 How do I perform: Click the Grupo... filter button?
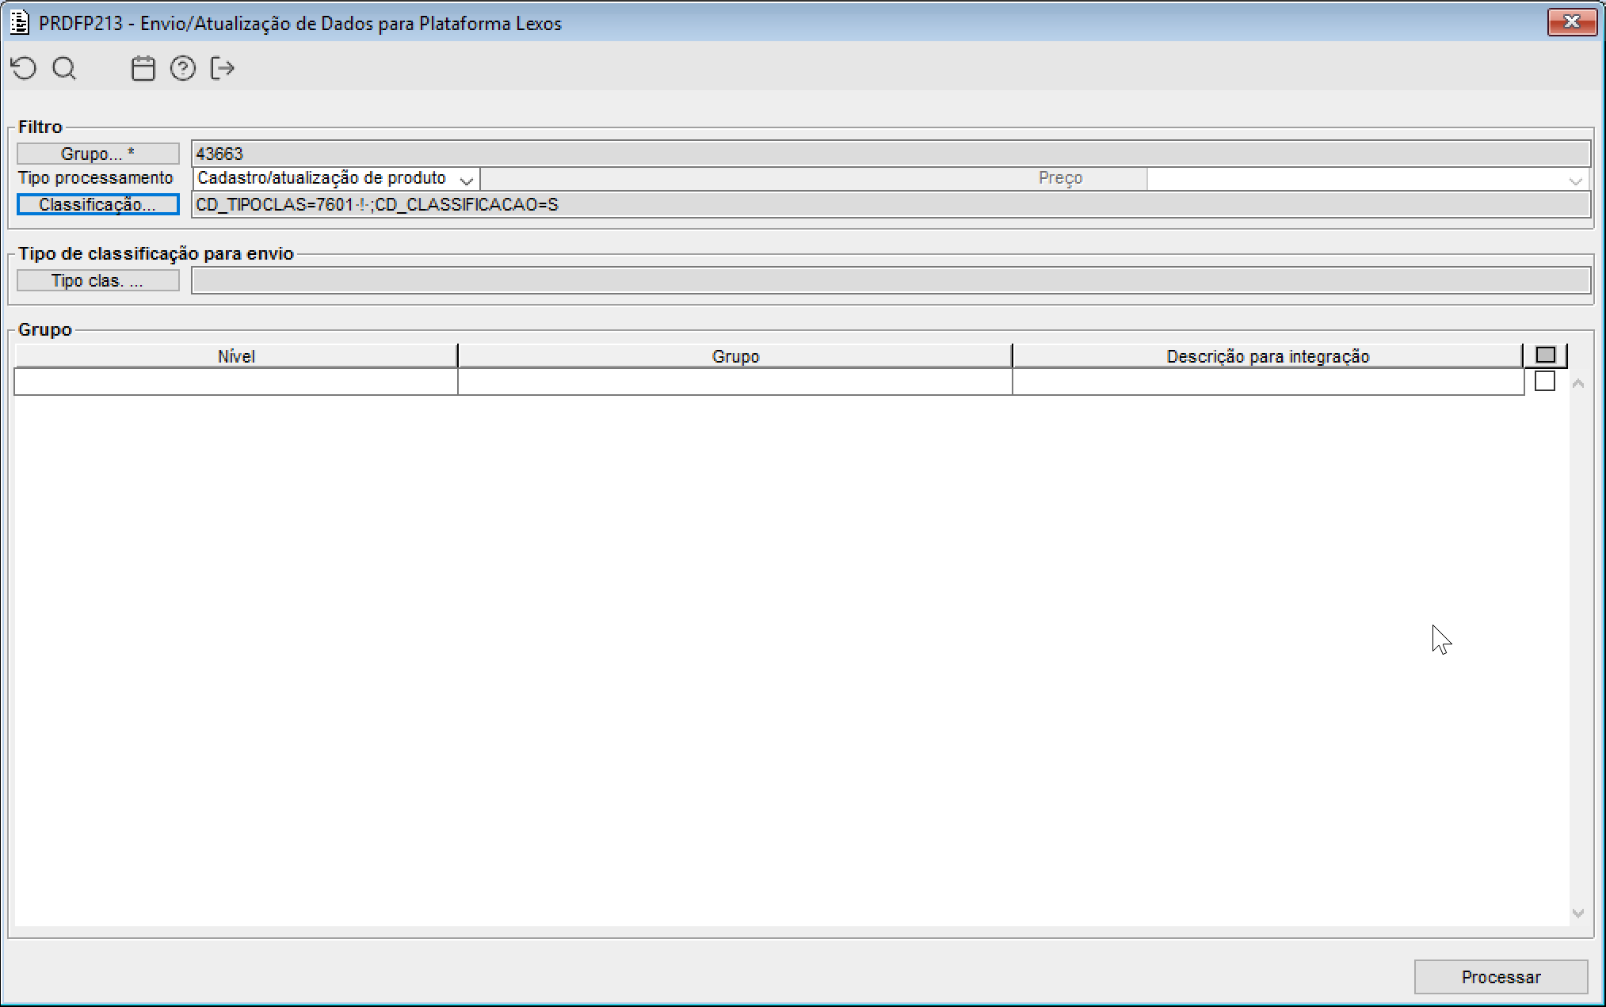97,154
